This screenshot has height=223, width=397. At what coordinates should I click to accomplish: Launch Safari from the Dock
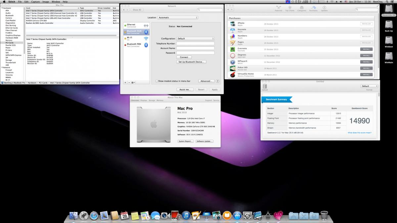point(94,216)
